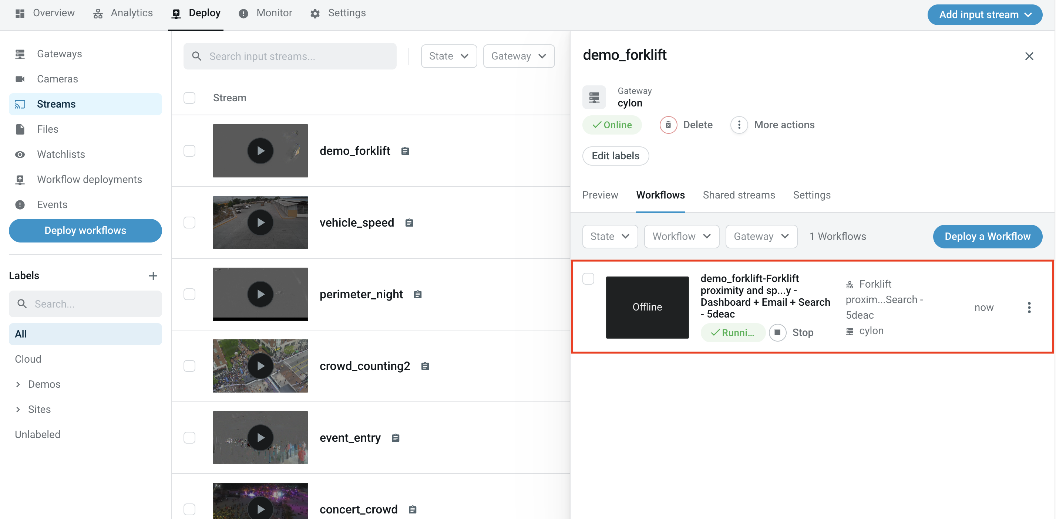Click Deploy a Workflow button
The image size is (1056, 519).
[988, 236]
